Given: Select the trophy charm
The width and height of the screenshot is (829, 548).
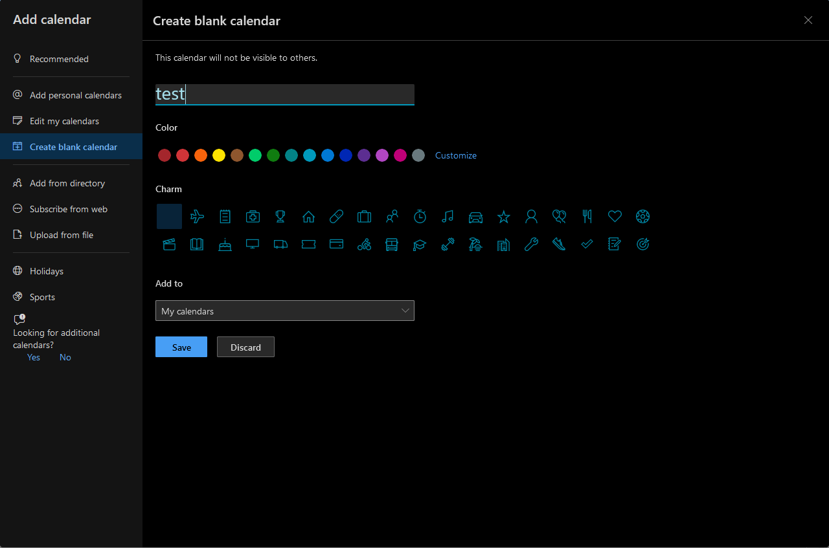Looking at the screenshot, I should [280, 217].
